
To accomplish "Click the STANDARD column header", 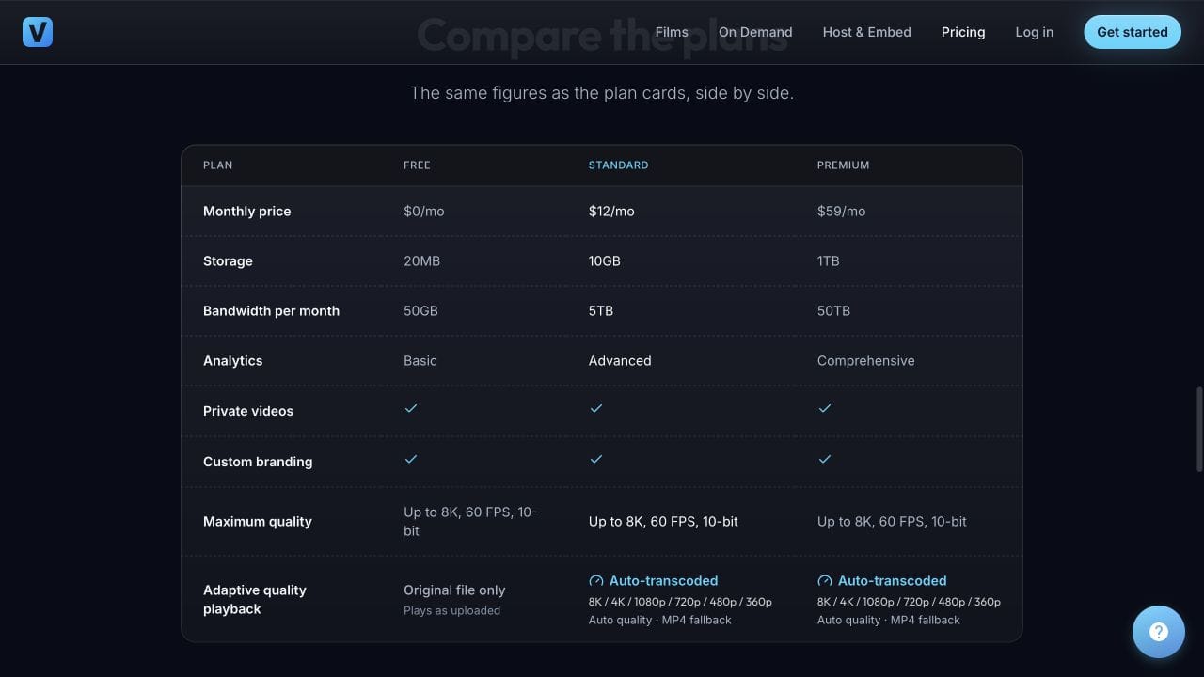I will coord(618,165).
